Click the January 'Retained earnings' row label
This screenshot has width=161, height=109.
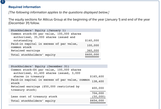(26, 50)
